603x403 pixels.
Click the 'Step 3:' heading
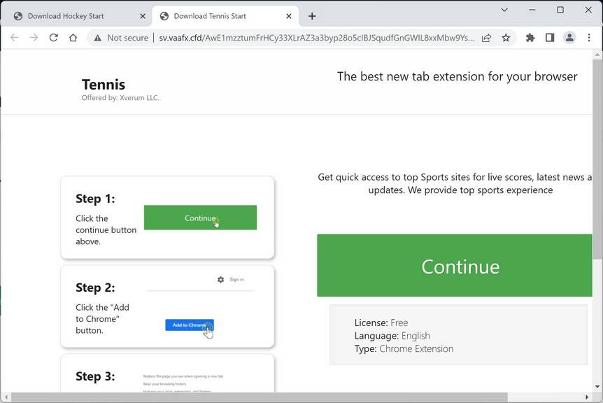[95, 376]
